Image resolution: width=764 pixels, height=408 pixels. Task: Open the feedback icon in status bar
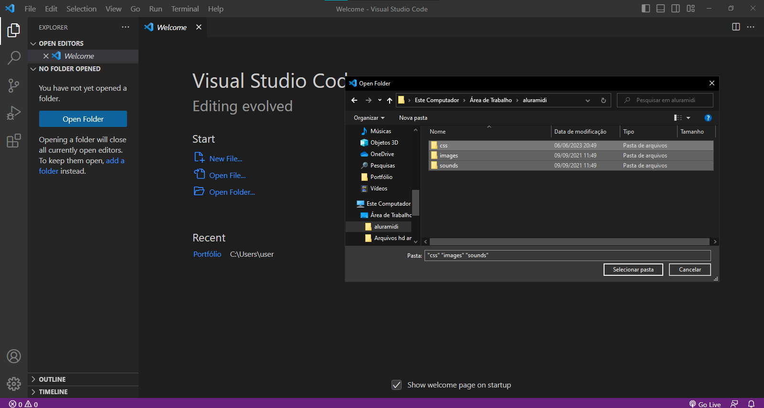pos(734,404)
